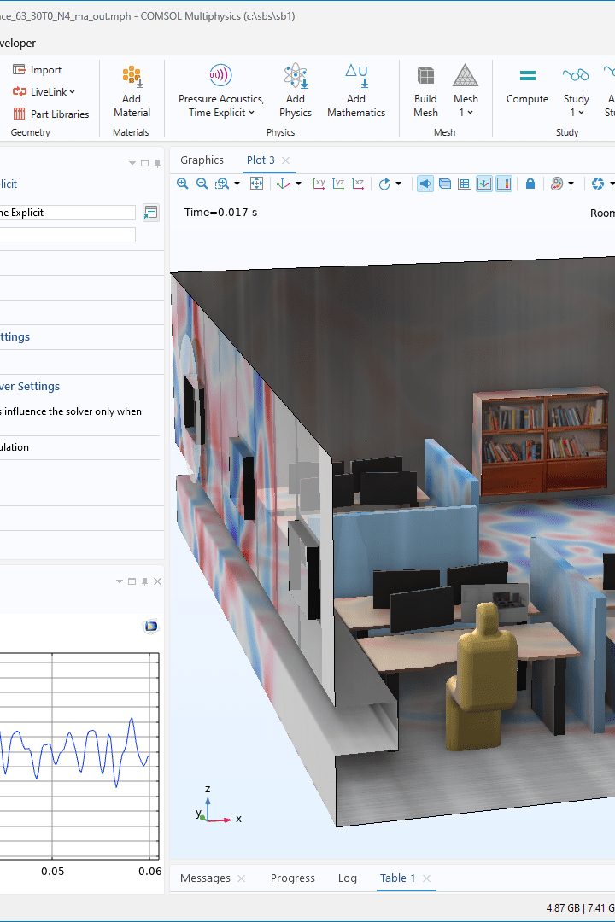Expand the rotate view options arrow

point(398,184)
